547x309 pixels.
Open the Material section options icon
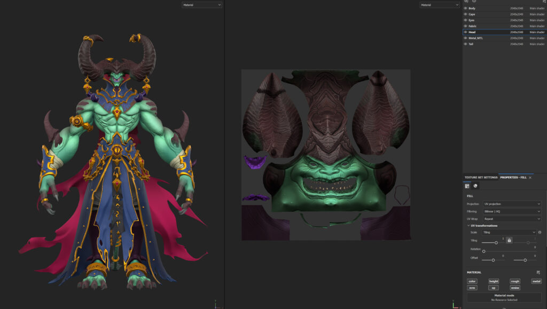click(x=538, y=272)
